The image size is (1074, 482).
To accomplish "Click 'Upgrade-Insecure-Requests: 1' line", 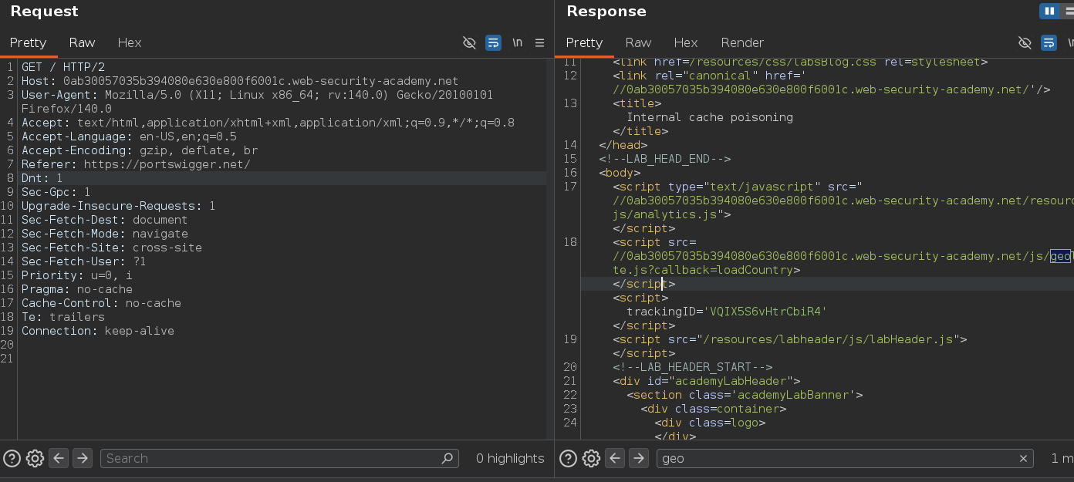I will pos(118,206).
